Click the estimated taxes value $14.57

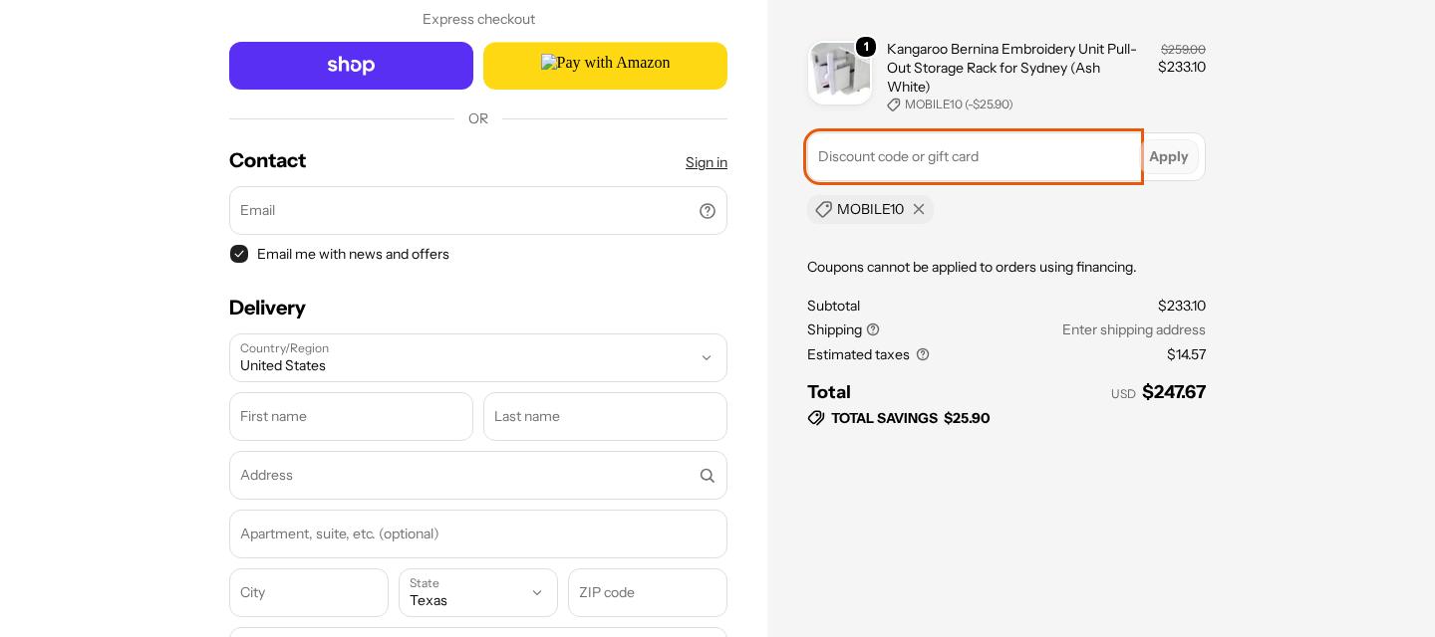(1186, 354)
